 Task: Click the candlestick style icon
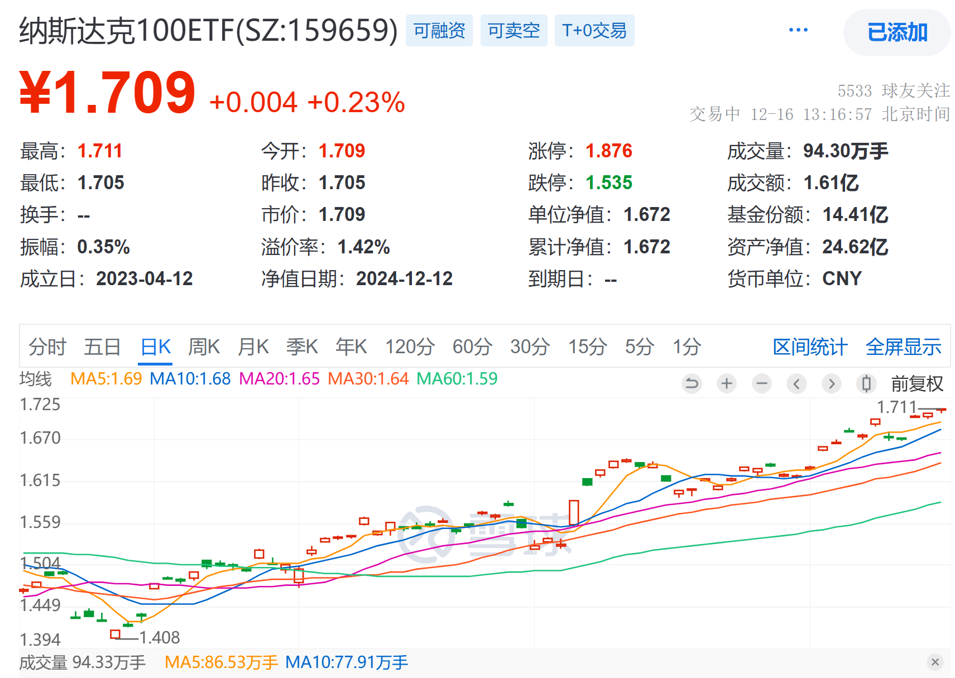[x=866, y=383]
